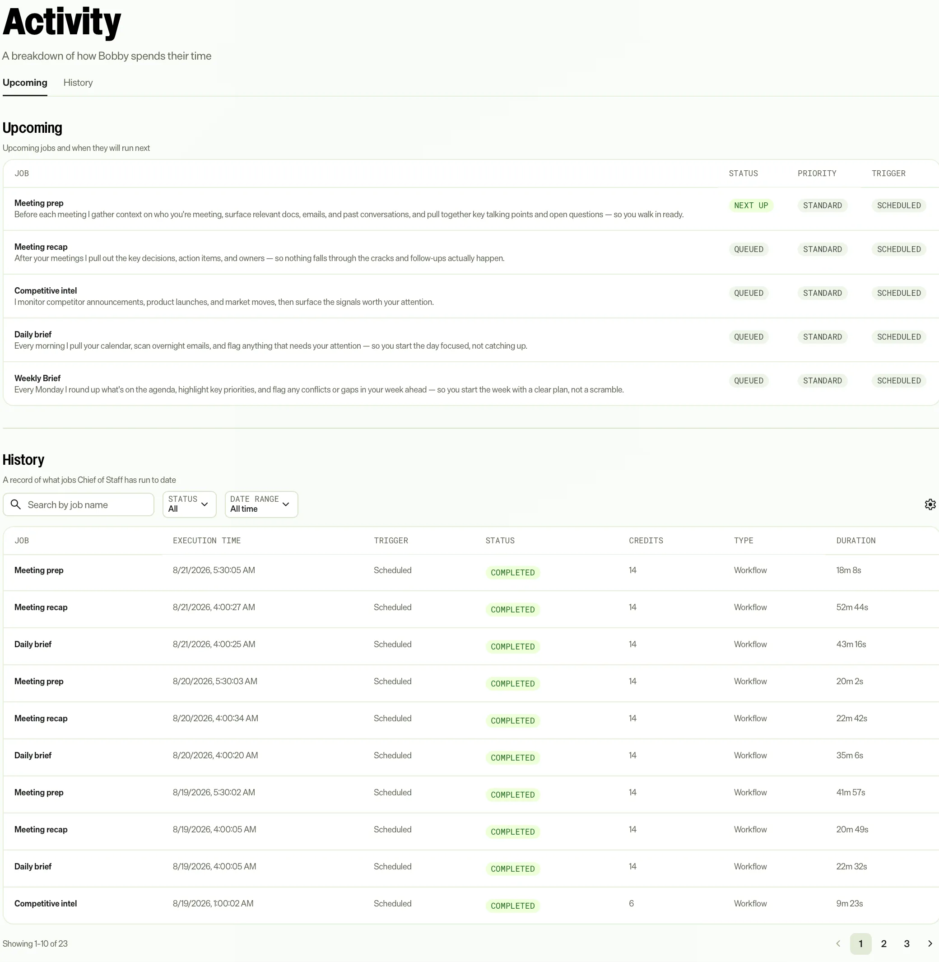Sort history by Duration column header
The width and height of the screenshot is (939, 962).
(855, 540)
